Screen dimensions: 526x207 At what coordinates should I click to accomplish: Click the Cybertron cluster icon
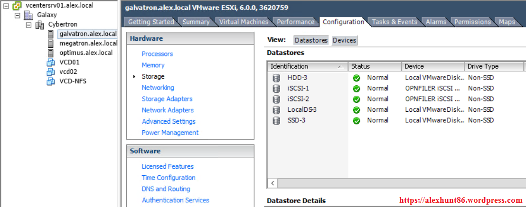(39, 25)
